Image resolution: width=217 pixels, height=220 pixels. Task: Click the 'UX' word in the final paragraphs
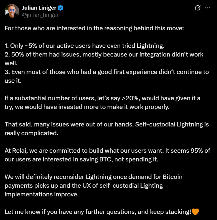click(x=87, y=186)
